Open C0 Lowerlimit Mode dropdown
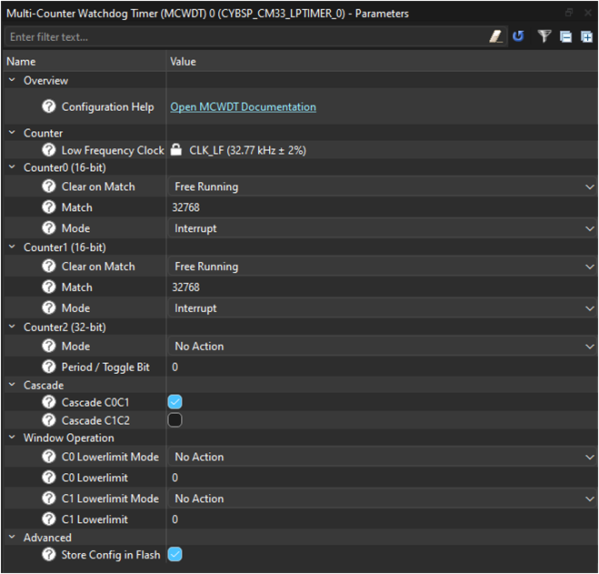The image size is (599, 574). click(382, 457)
